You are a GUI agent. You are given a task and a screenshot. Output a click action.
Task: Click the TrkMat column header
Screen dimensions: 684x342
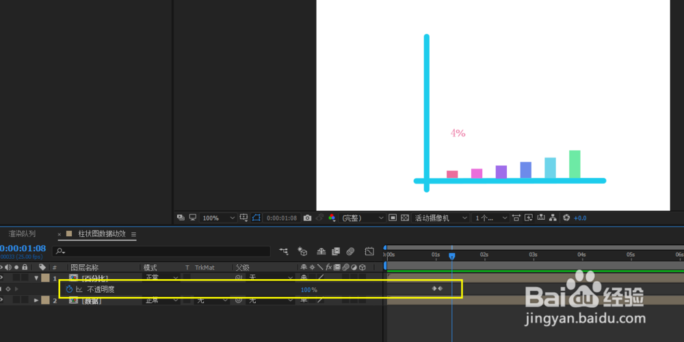coord(205,268)
